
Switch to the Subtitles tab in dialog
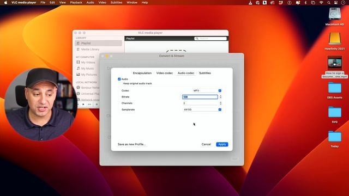[x=205, y=73]
